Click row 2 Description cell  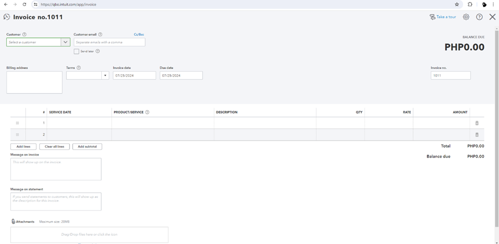265,135
